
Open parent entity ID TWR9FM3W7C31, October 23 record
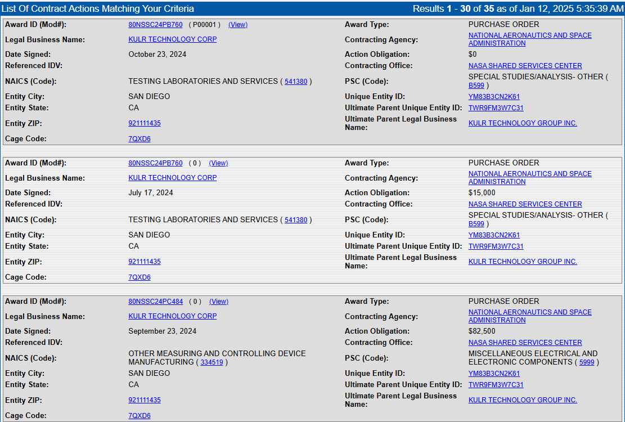pyautogui.click(x=496, y=108)
